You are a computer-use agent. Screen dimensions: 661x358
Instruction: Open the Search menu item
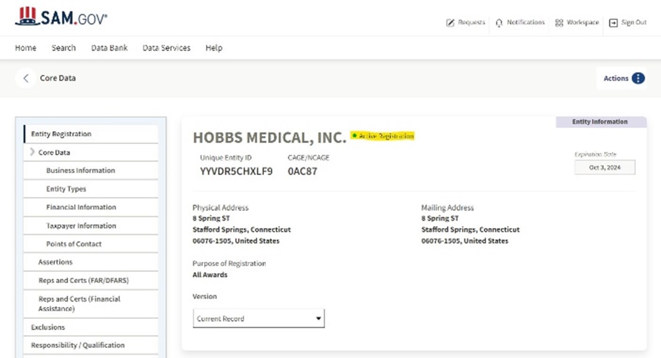point(63,48)
